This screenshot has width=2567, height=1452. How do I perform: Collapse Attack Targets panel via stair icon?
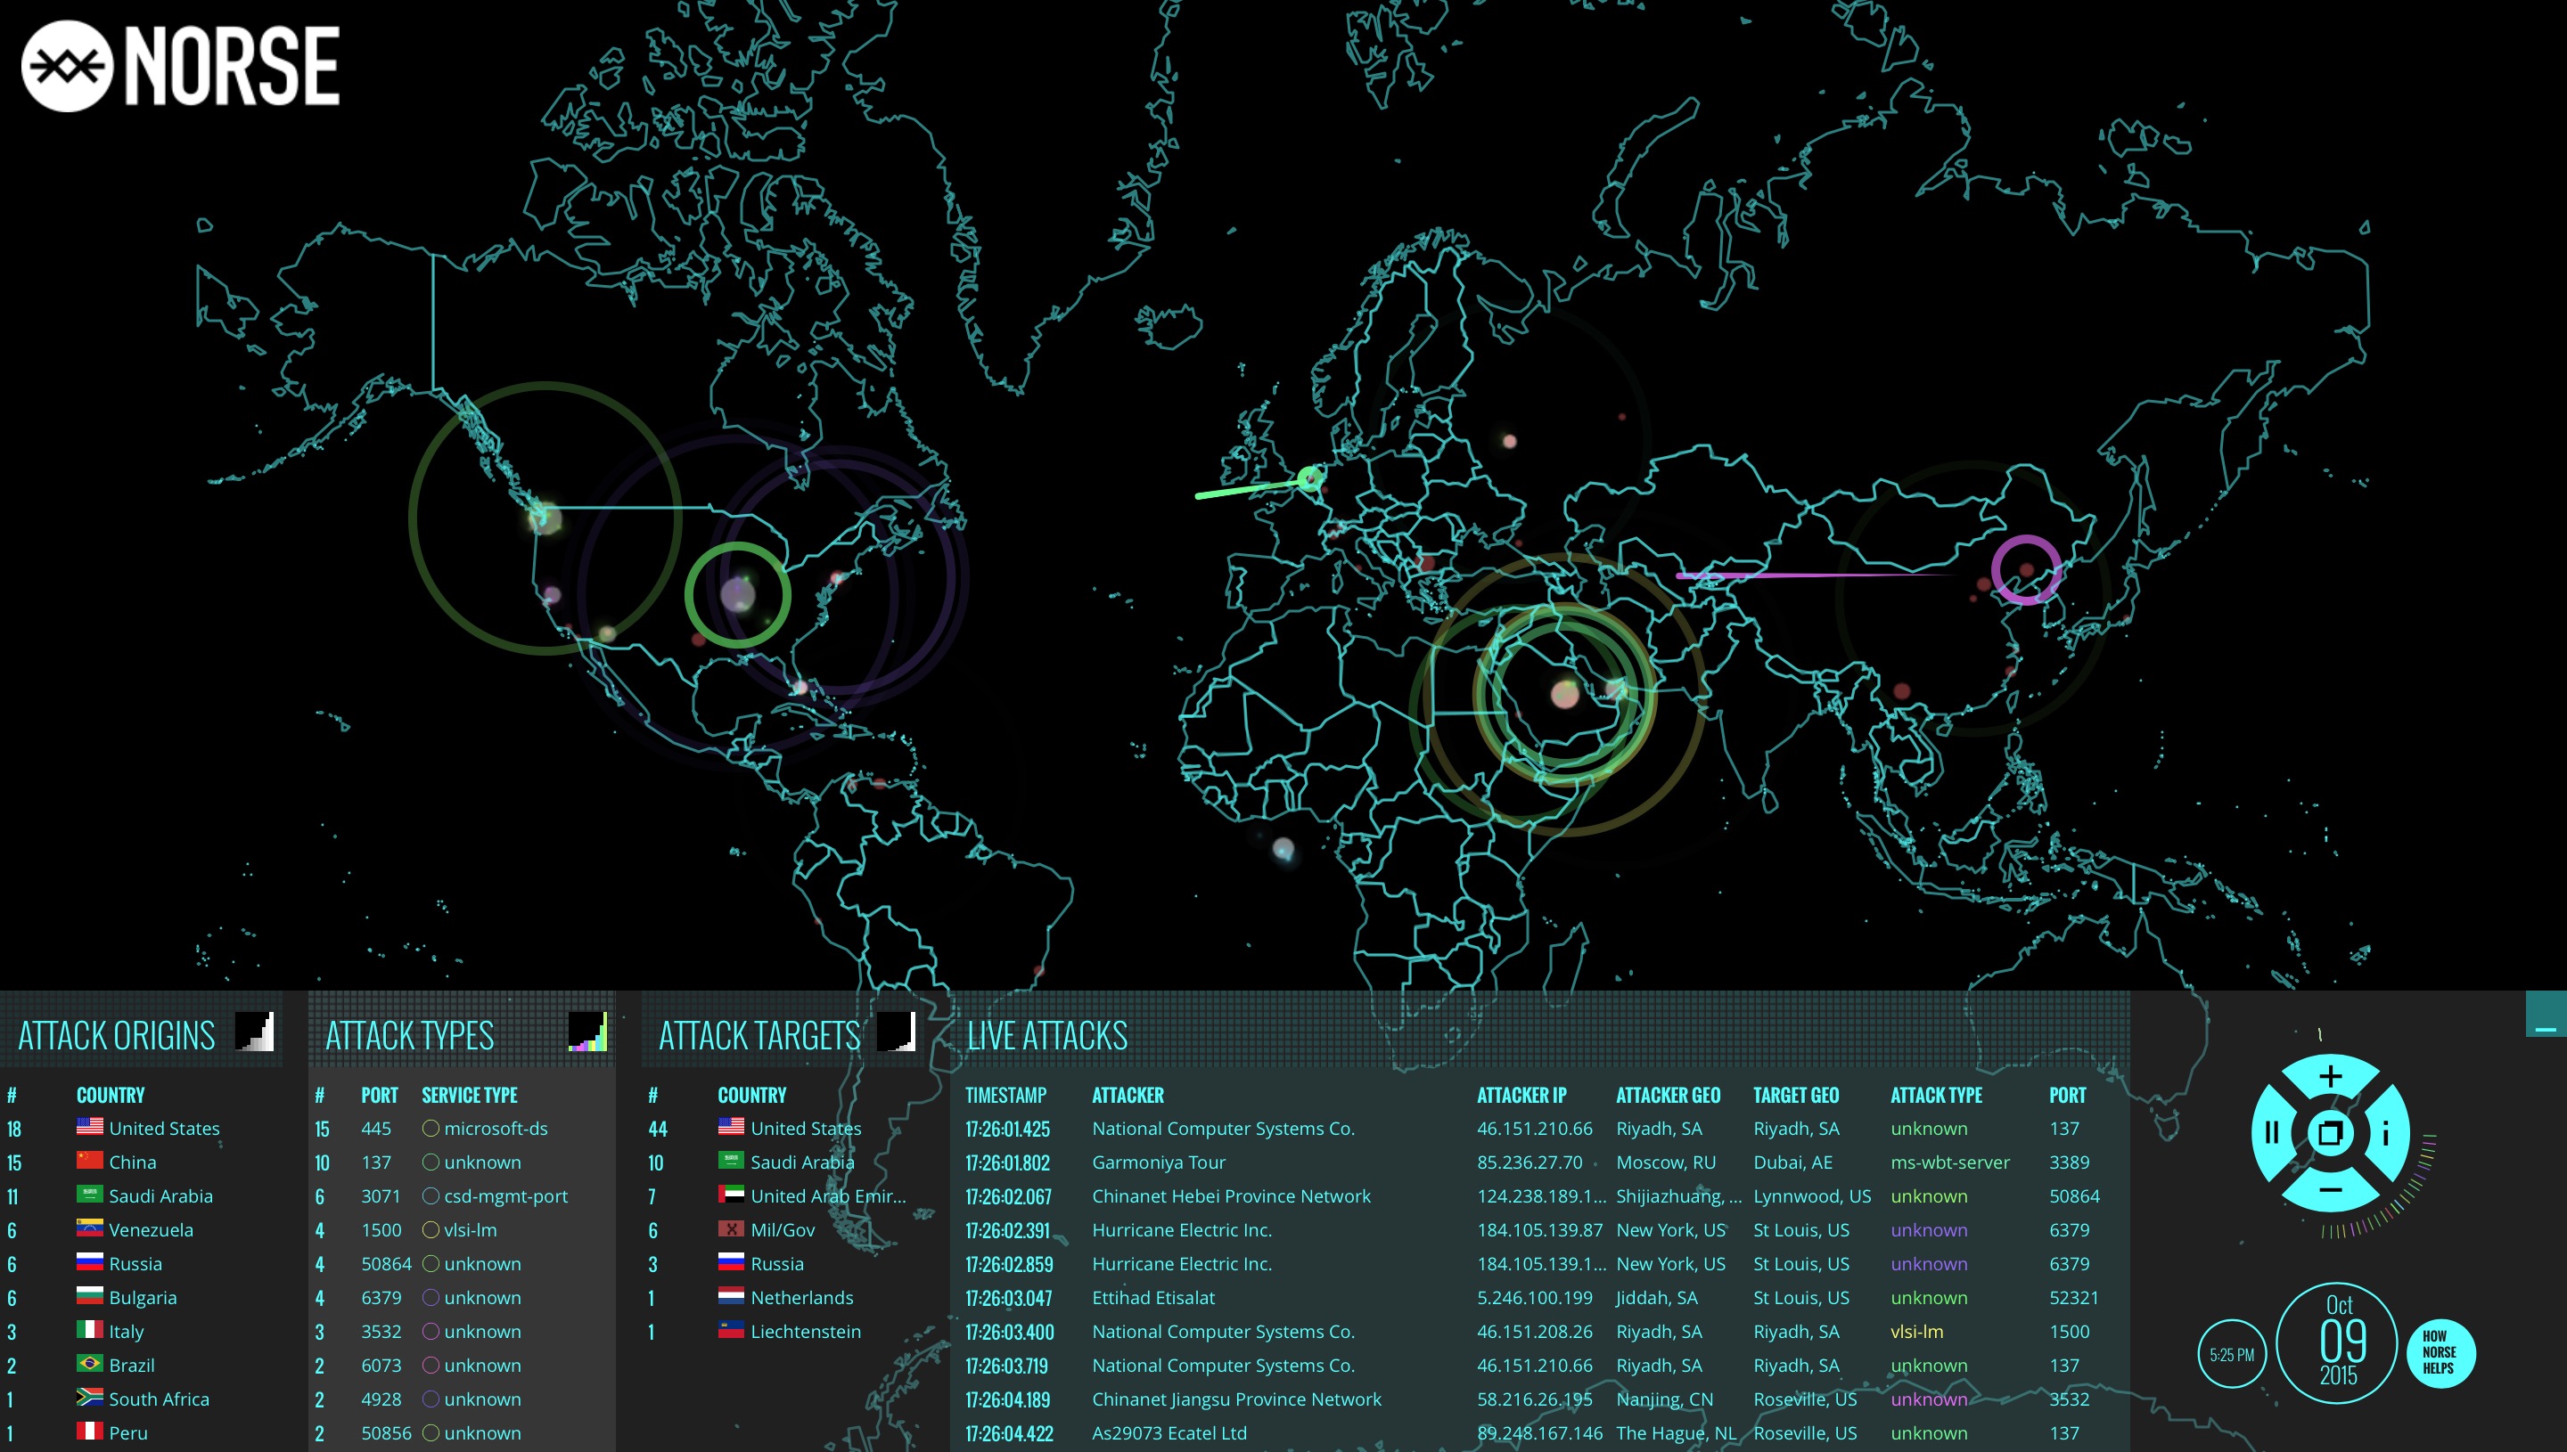896,1032
